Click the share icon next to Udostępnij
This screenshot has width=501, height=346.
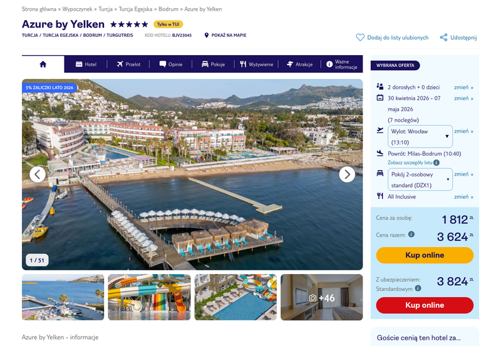(443, 38)
